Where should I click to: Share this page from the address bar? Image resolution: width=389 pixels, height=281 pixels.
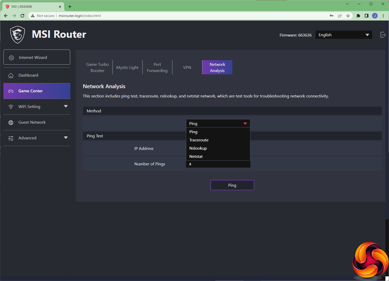tap(340, 16)
